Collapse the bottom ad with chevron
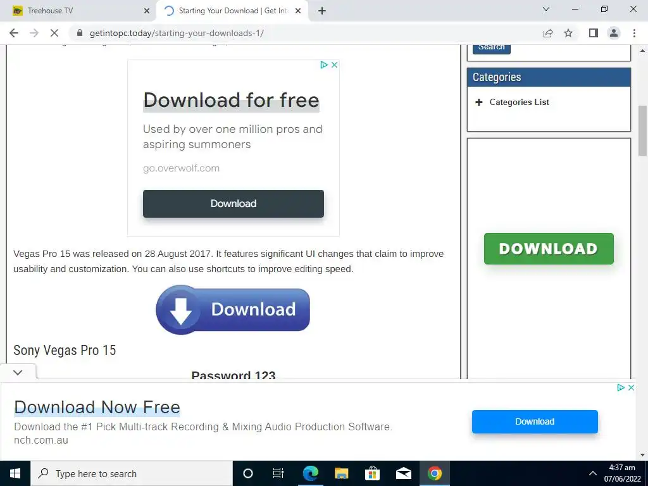The image size is (648, 486). (x=18, y=372)
